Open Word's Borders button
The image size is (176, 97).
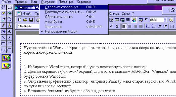pos(172,26)
